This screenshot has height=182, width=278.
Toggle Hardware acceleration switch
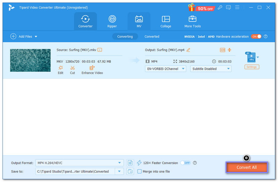tap(256, 36)
